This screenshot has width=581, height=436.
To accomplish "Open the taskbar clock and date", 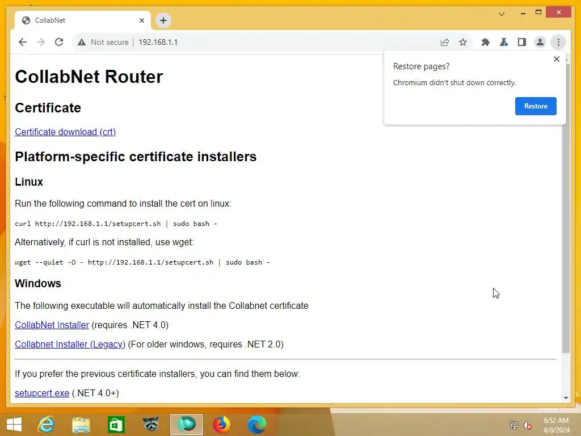I will 556,425.
